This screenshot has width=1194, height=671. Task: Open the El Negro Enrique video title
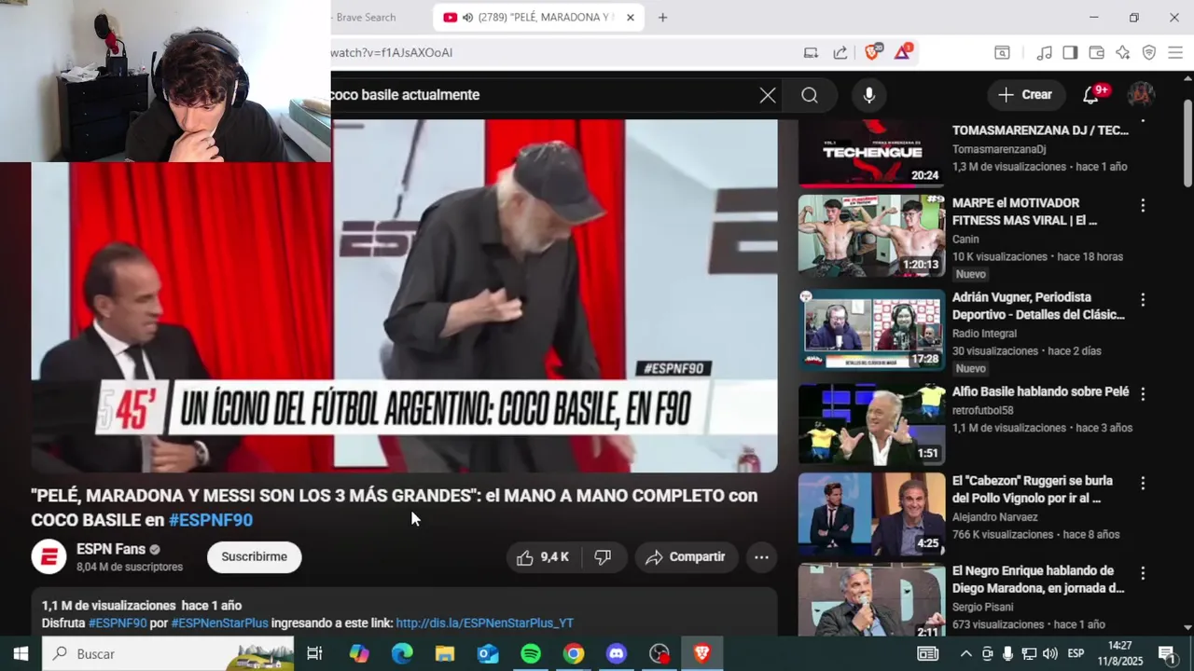pos(1038,580)
